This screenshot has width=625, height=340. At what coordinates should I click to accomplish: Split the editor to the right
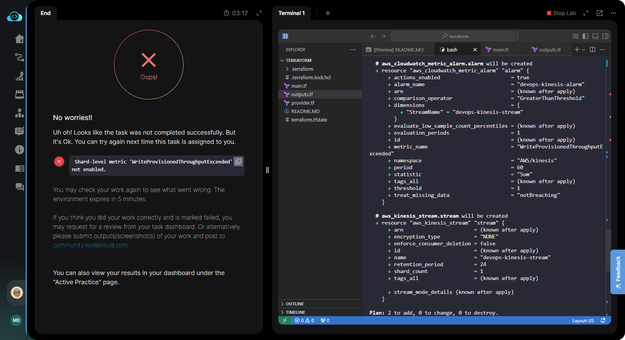tap(592, 50)
